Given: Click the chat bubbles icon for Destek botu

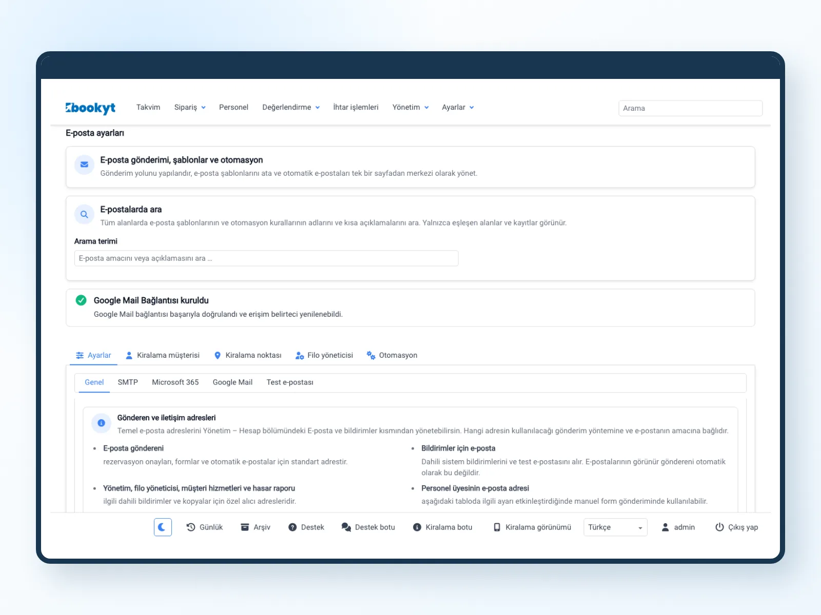Looking at the screenshot, I should pos(346,527).
